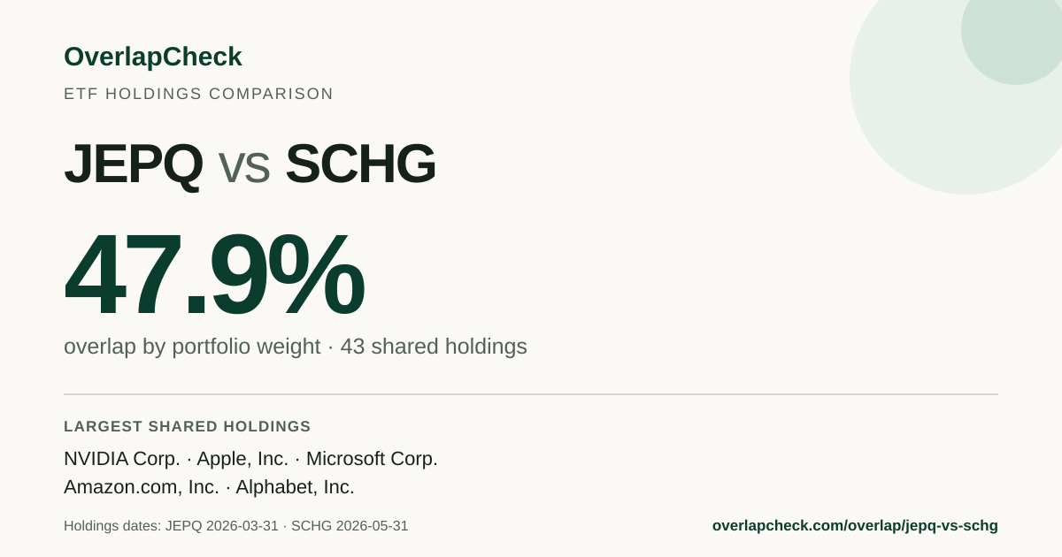Image resolution: width=1062 pixels, height=557 pixels.
Task: Select Alphabet, Inc. in shared holdings
Action: click(295, 487)
